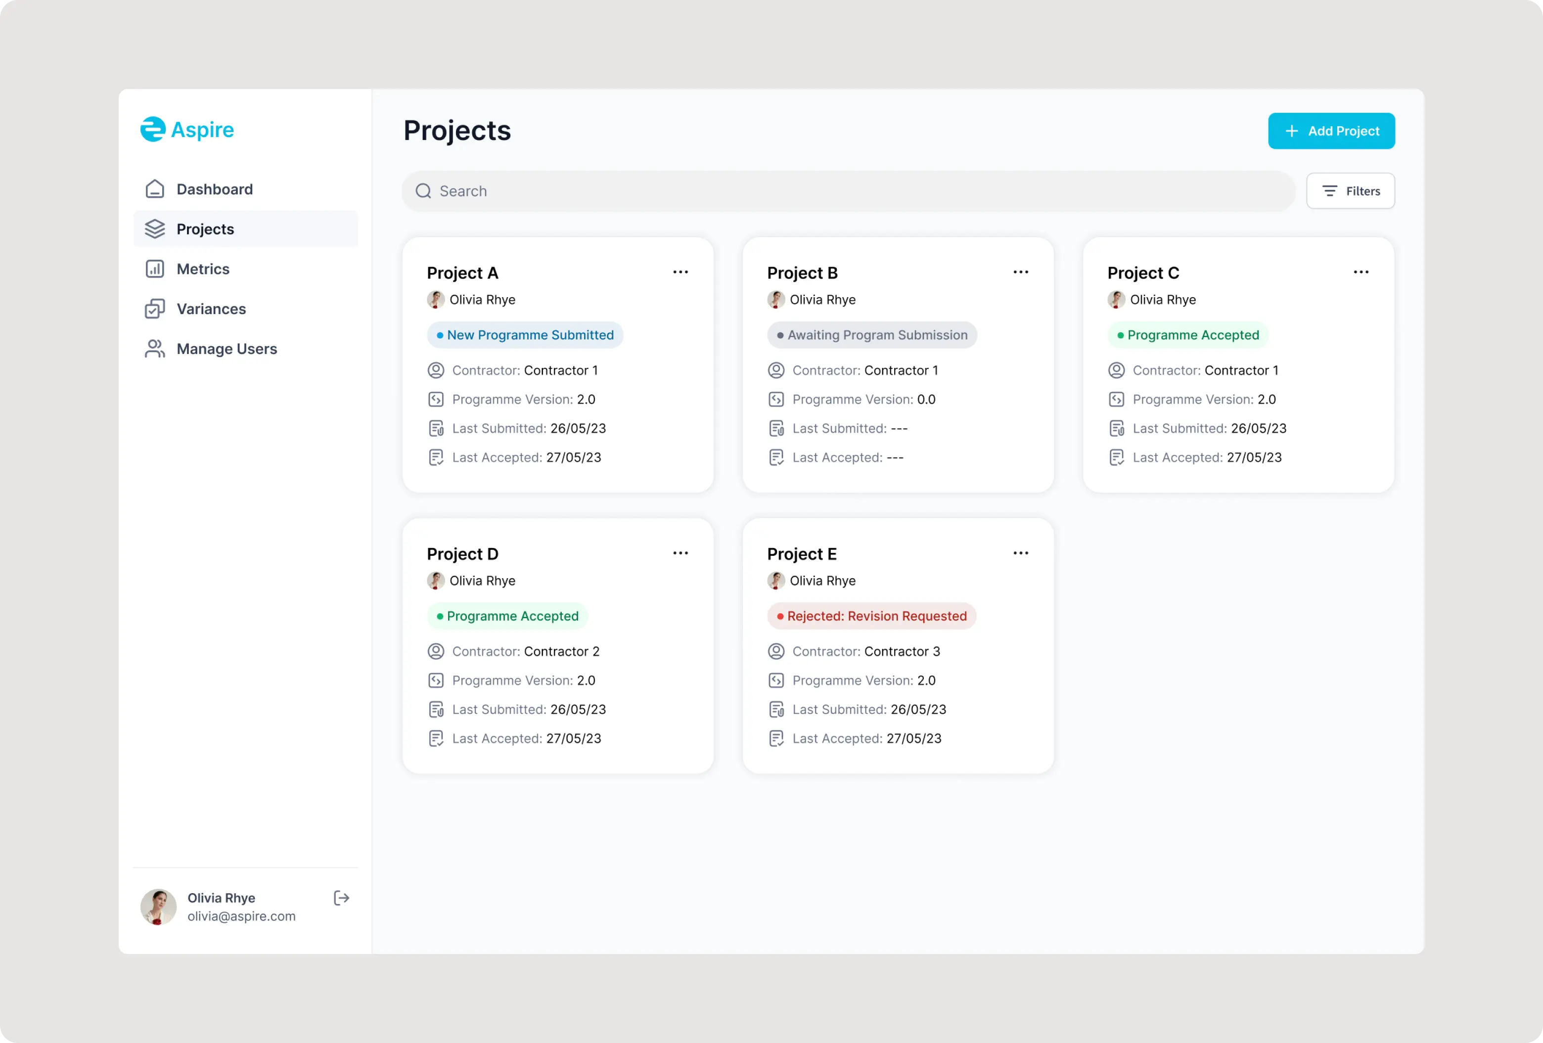Navigate to Variances section
The height and width of the screenshot is (1043, 1543).
pyautogui.click(x=211, y=309)
